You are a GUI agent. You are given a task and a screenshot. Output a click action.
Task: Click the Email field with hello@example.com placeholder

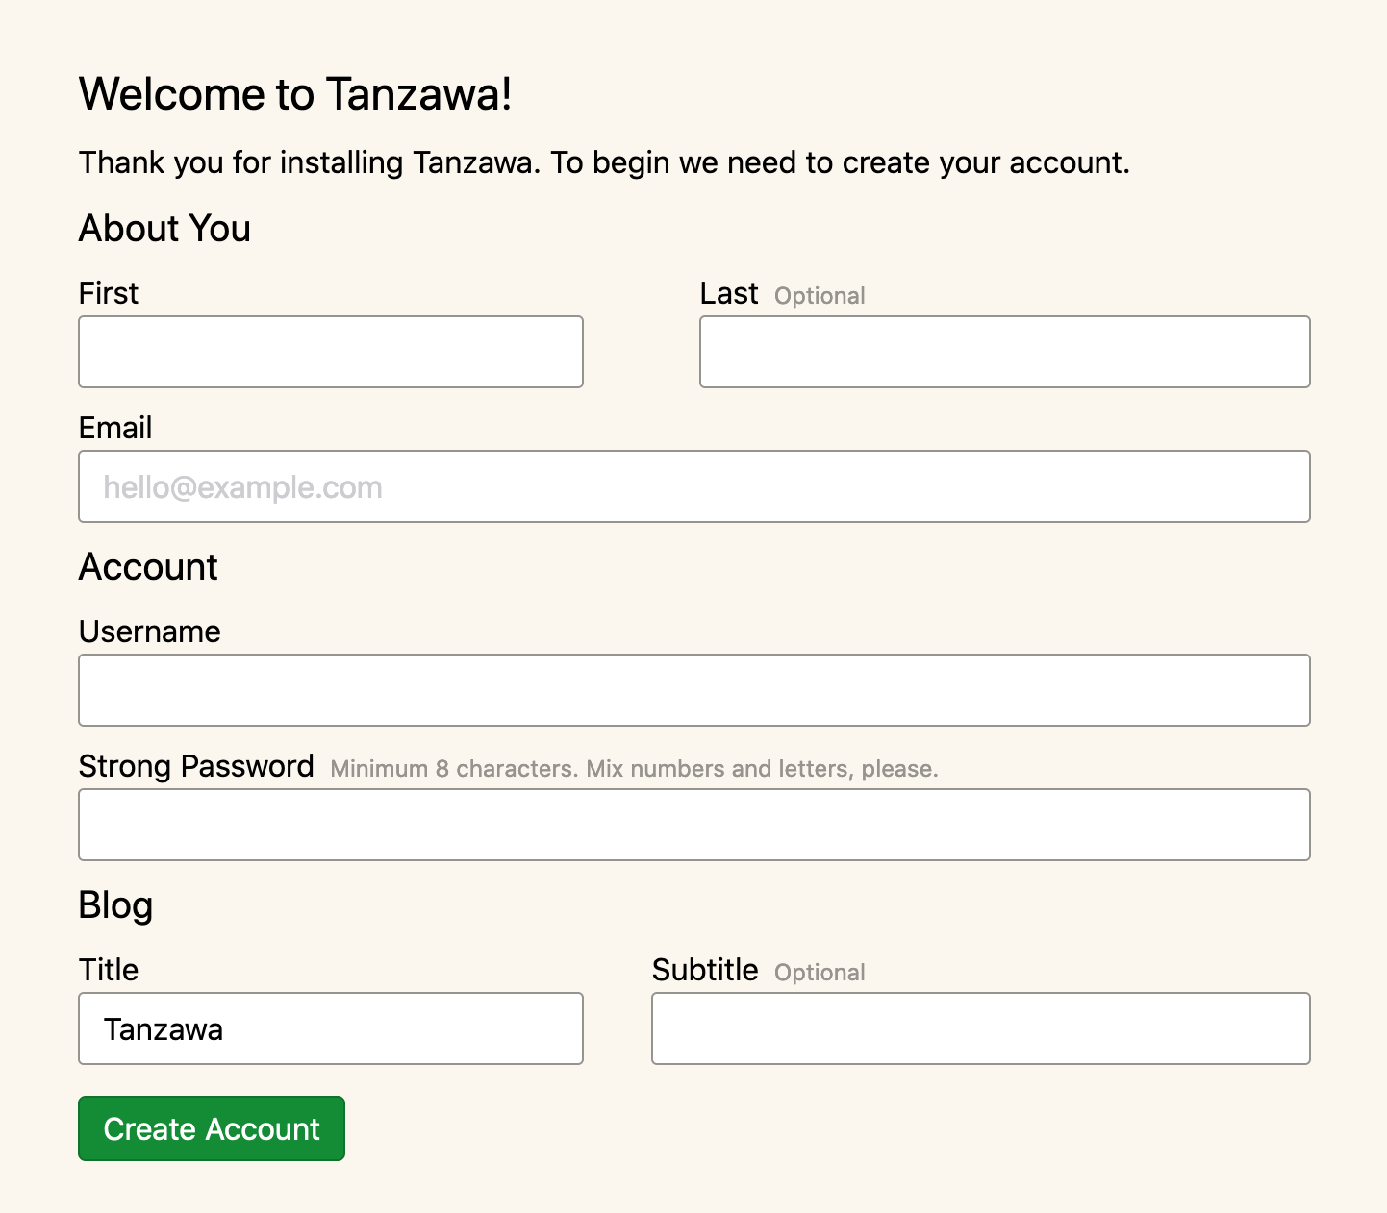(693, 486)
